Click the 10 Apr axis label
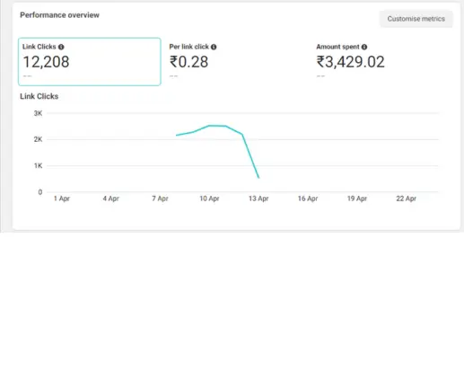The image size is (464, 371). (x=209, y=199)
